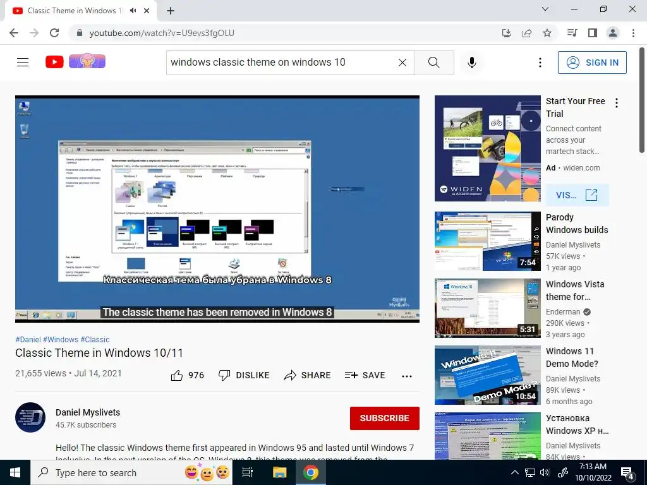Click the share this page icon
647x485 pixels.
[x=527, y=33]
